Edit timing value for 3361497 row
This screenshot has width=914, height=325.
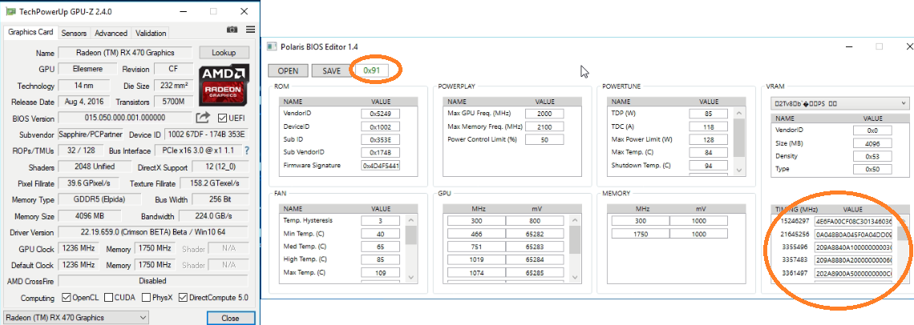pyautogui.click(x=853, y=273)
